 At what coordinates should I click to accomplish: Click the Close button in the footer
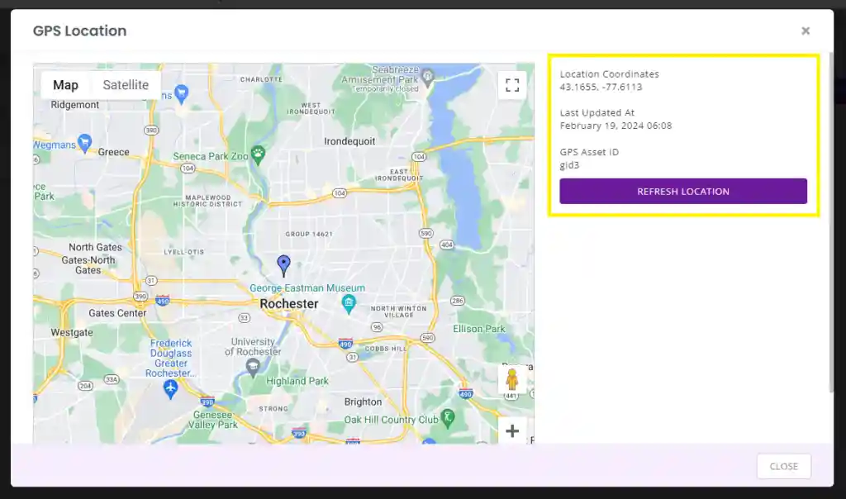pyautogui.click(x=783, y=466)
